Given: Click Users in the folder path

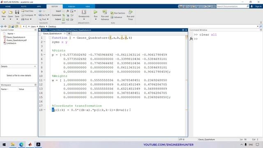Looking at the screenshot, I should point(33,26).
